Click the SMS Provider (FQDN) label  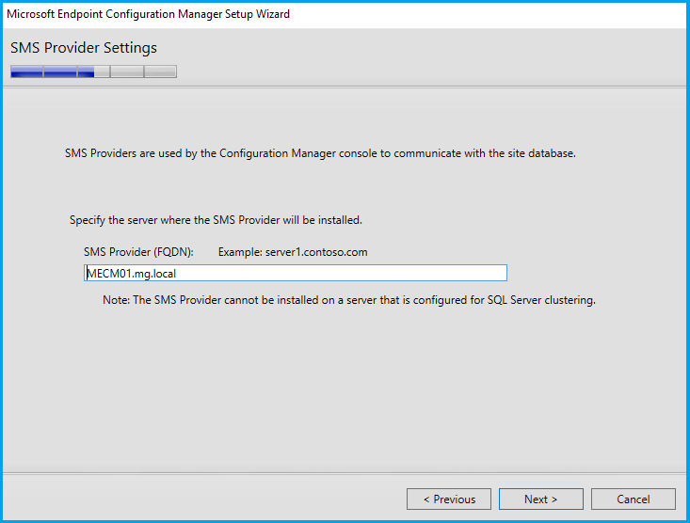(x=138, y=252)
